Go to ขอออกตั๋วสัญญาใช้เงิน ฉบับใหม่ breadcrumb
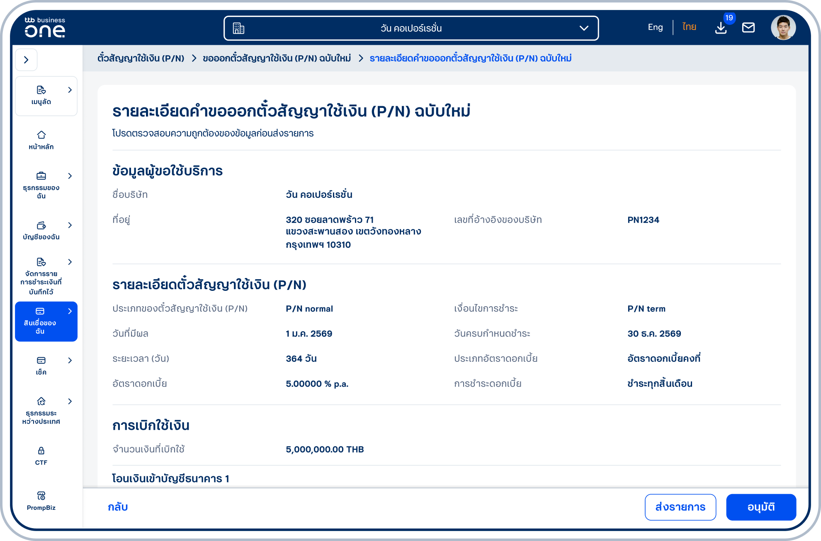821x541 pixels. [x=277, y=58]
